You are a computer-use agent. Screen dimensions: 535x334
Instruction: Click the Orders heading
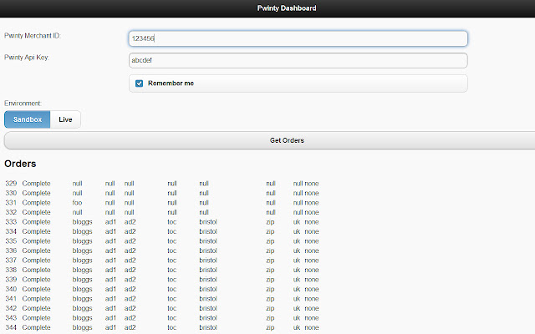[x=20, y=164]
